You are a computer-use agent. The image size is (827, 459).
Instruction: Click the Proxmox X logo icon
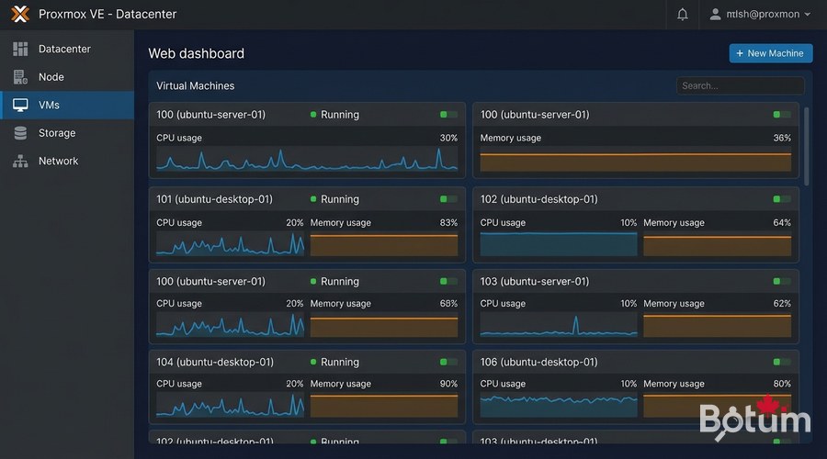coord(20,14)
